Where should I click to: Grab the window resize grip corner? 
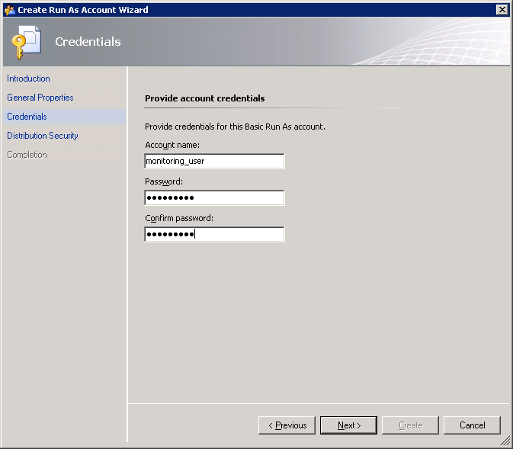(505, 441)
